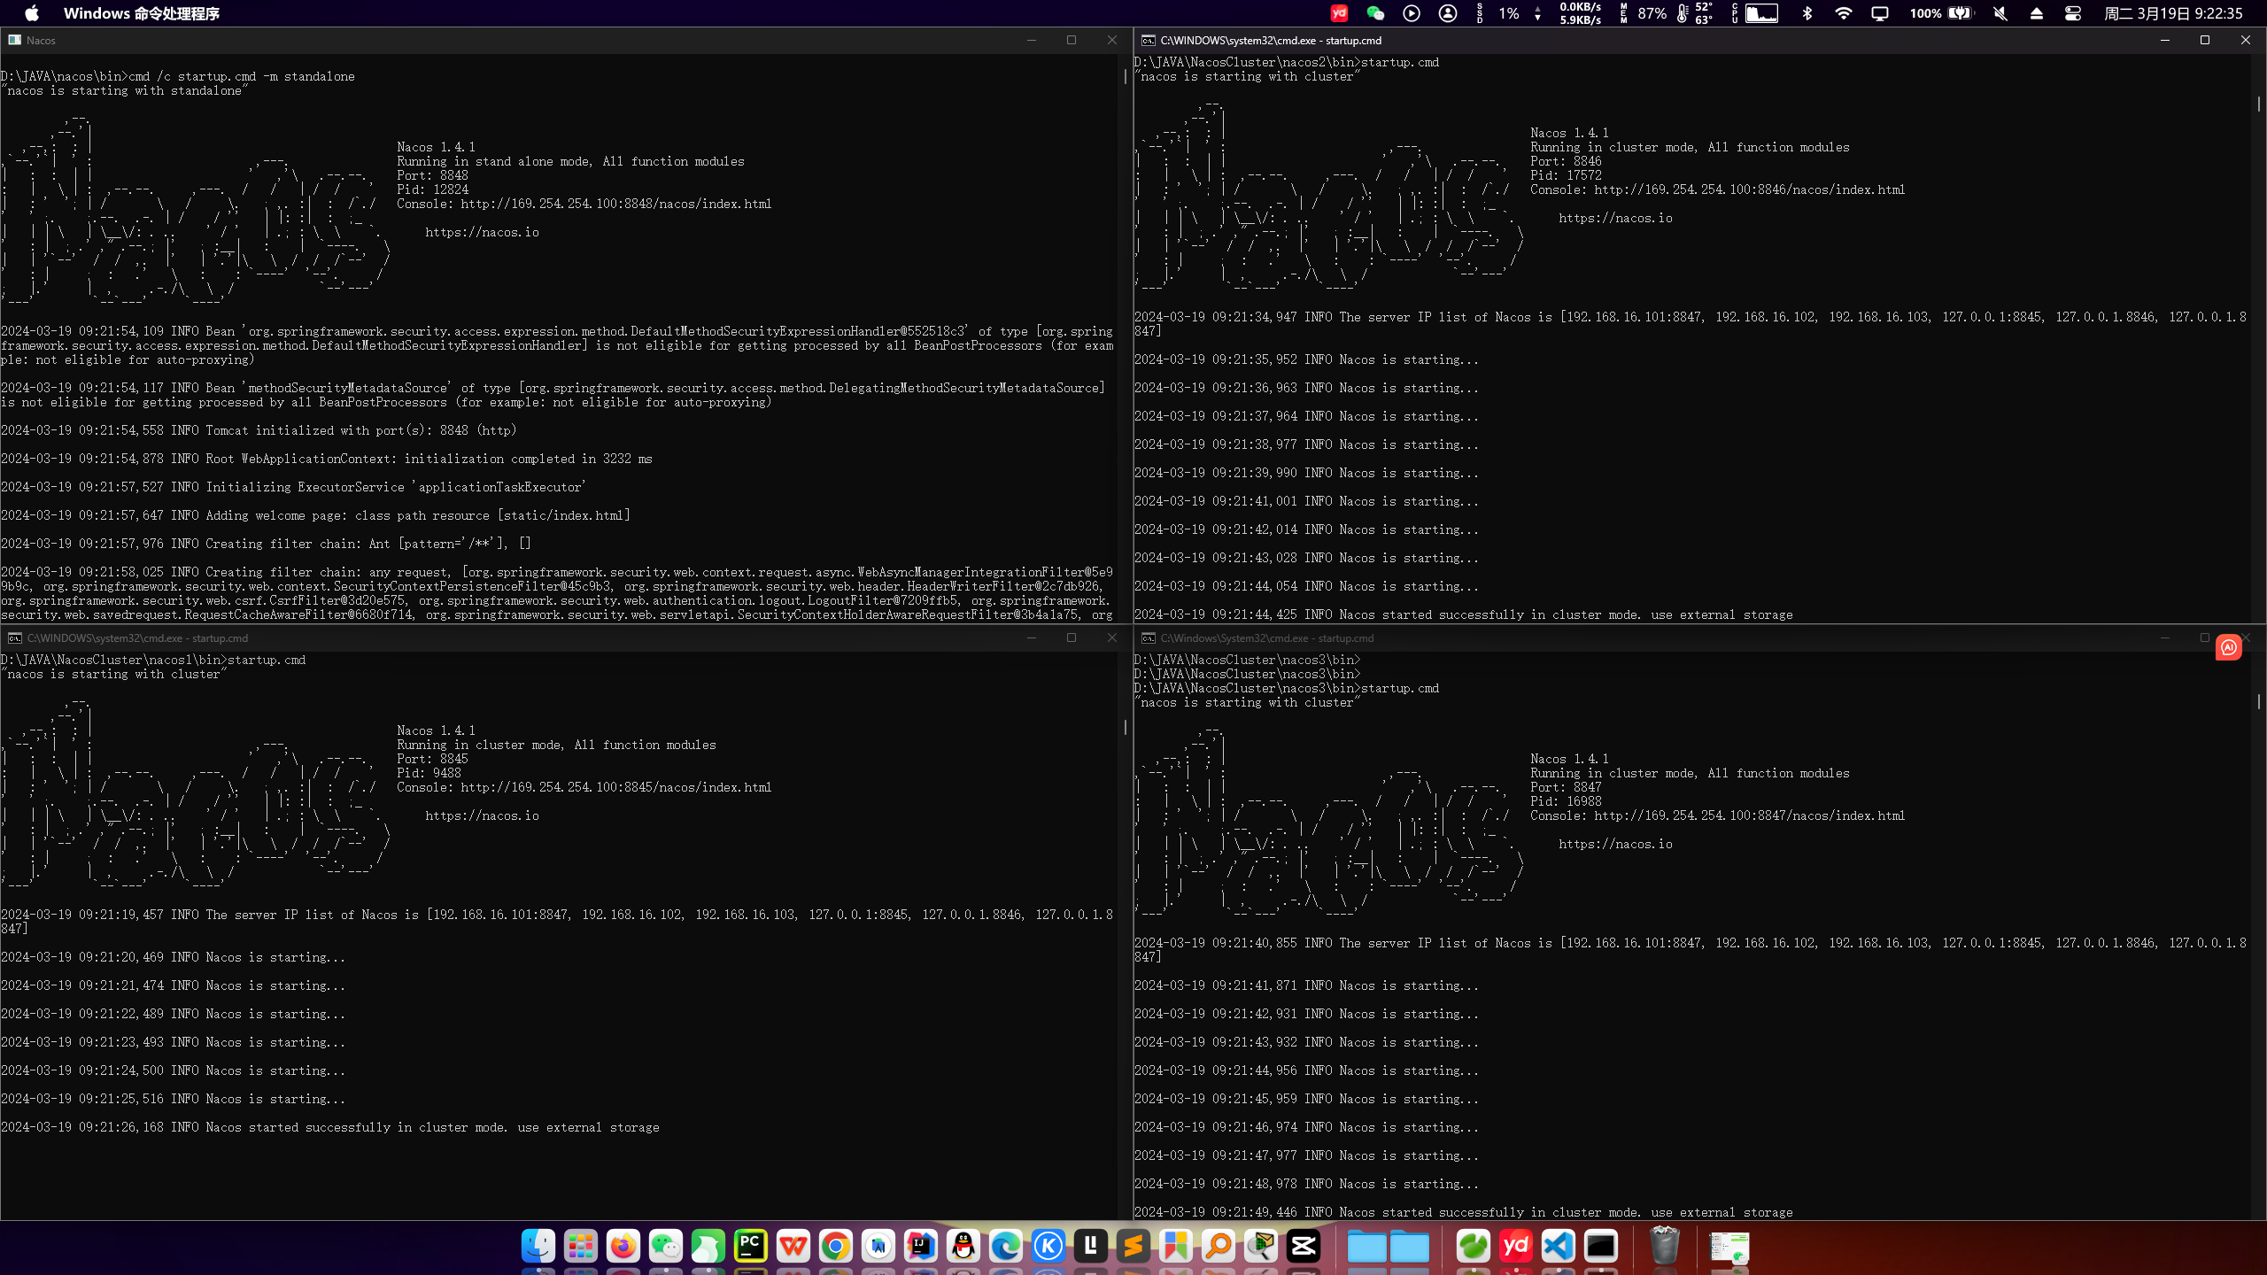Open the black terminal app in dock
This screenshot has height=1275, width=2267.
(1601, 1246)
